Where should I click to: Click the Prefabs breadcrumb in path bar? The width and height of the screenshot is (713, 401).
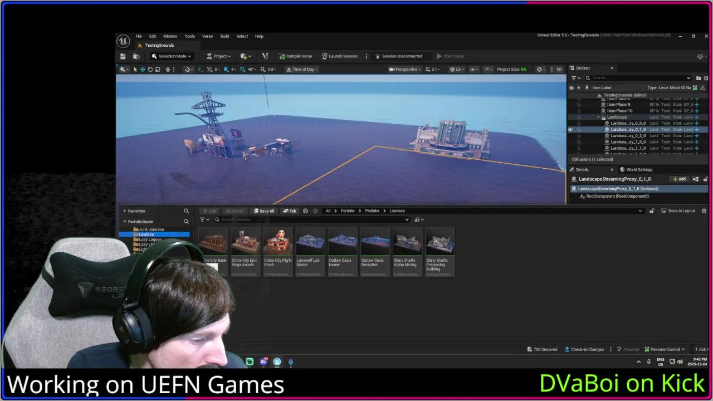(372, 211)
